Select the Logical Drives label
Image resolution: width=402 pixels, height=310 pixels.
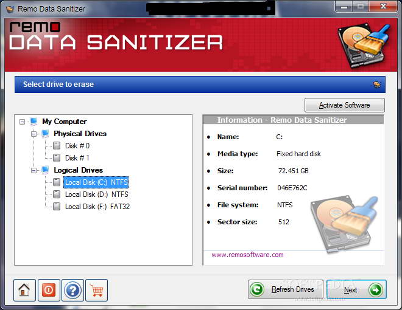point(78,170)
